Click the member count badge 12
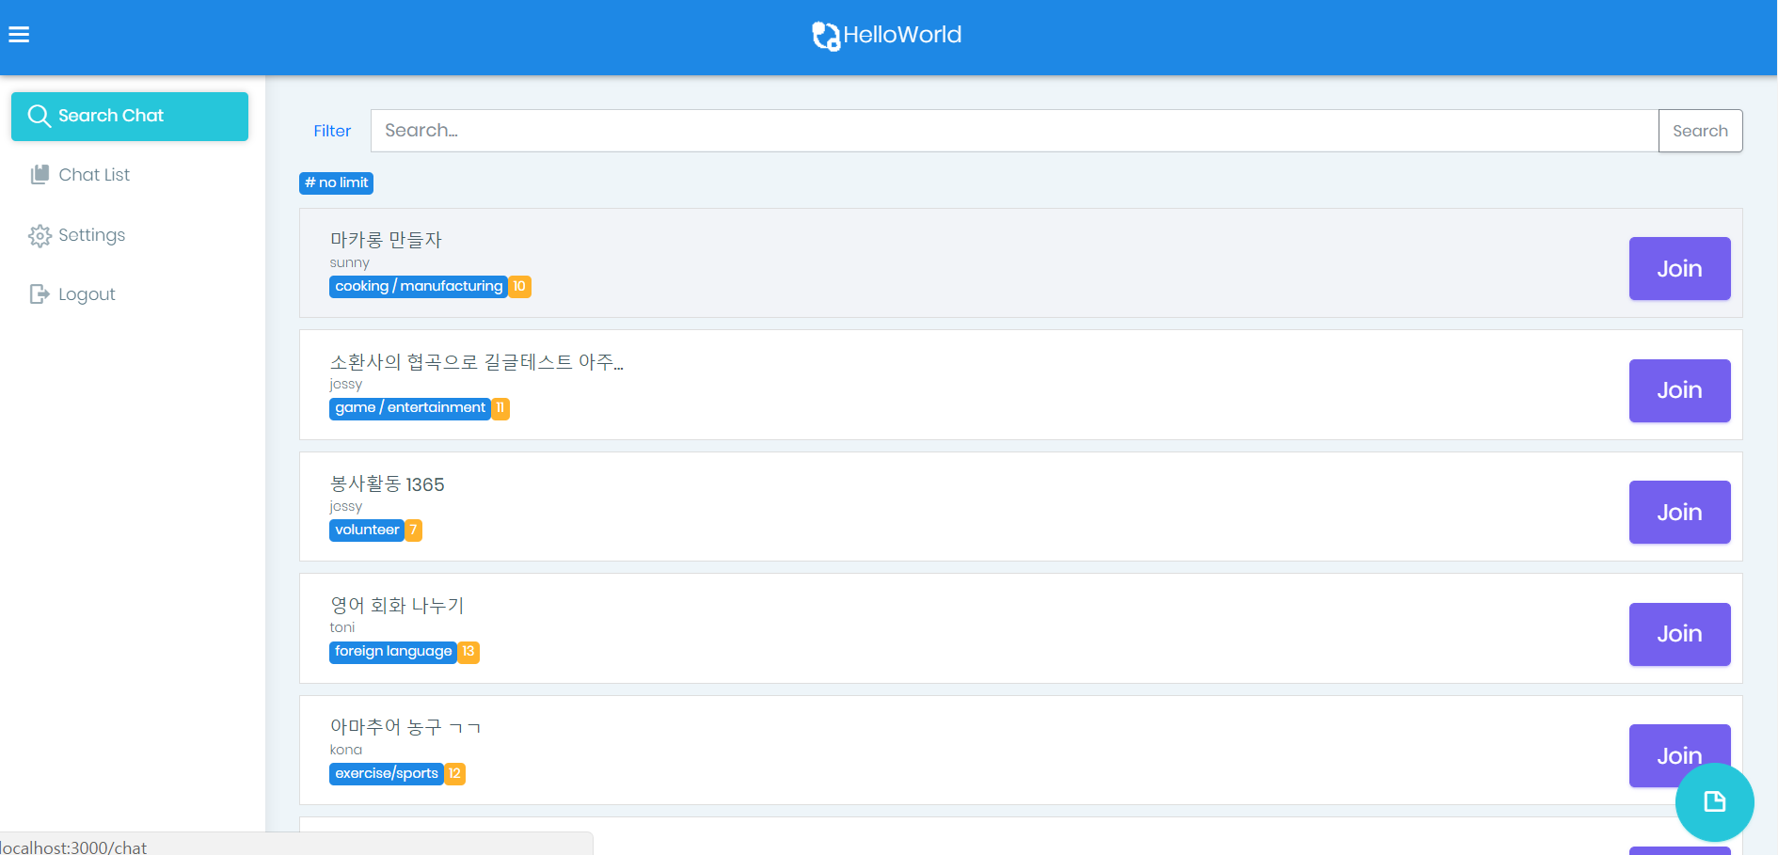The height and width of the screenshot is (855, 1778). coord(455,773)
